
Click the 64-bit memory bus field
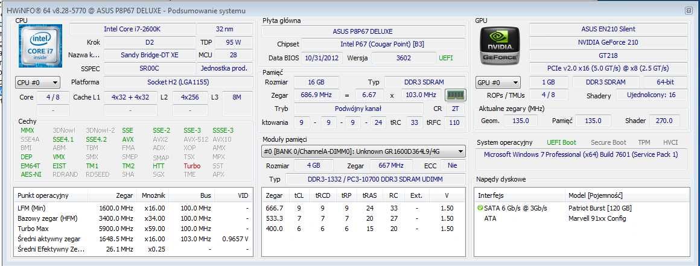(665, 82)
